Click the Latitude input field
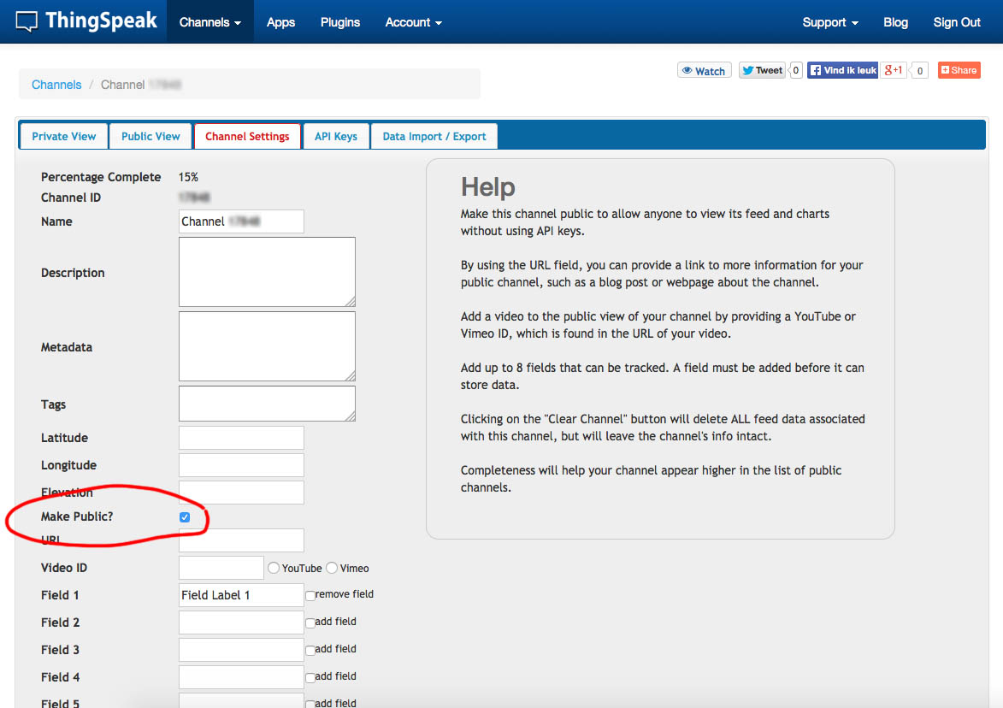Screen dimensions: 1003x708 pos(241,438)
